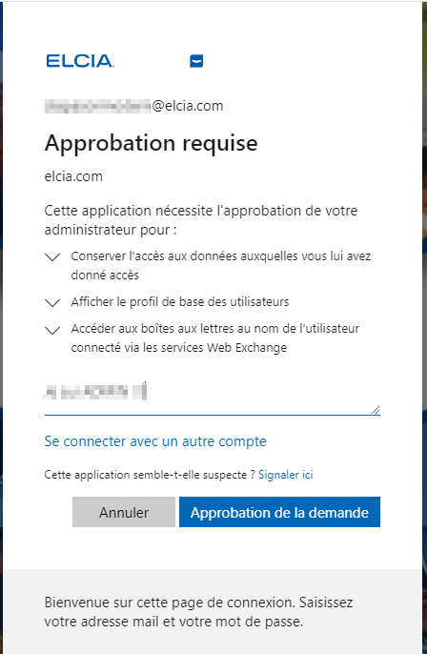
Task: Click the elcia.com domain label under heading
Action: click(73, 176)
